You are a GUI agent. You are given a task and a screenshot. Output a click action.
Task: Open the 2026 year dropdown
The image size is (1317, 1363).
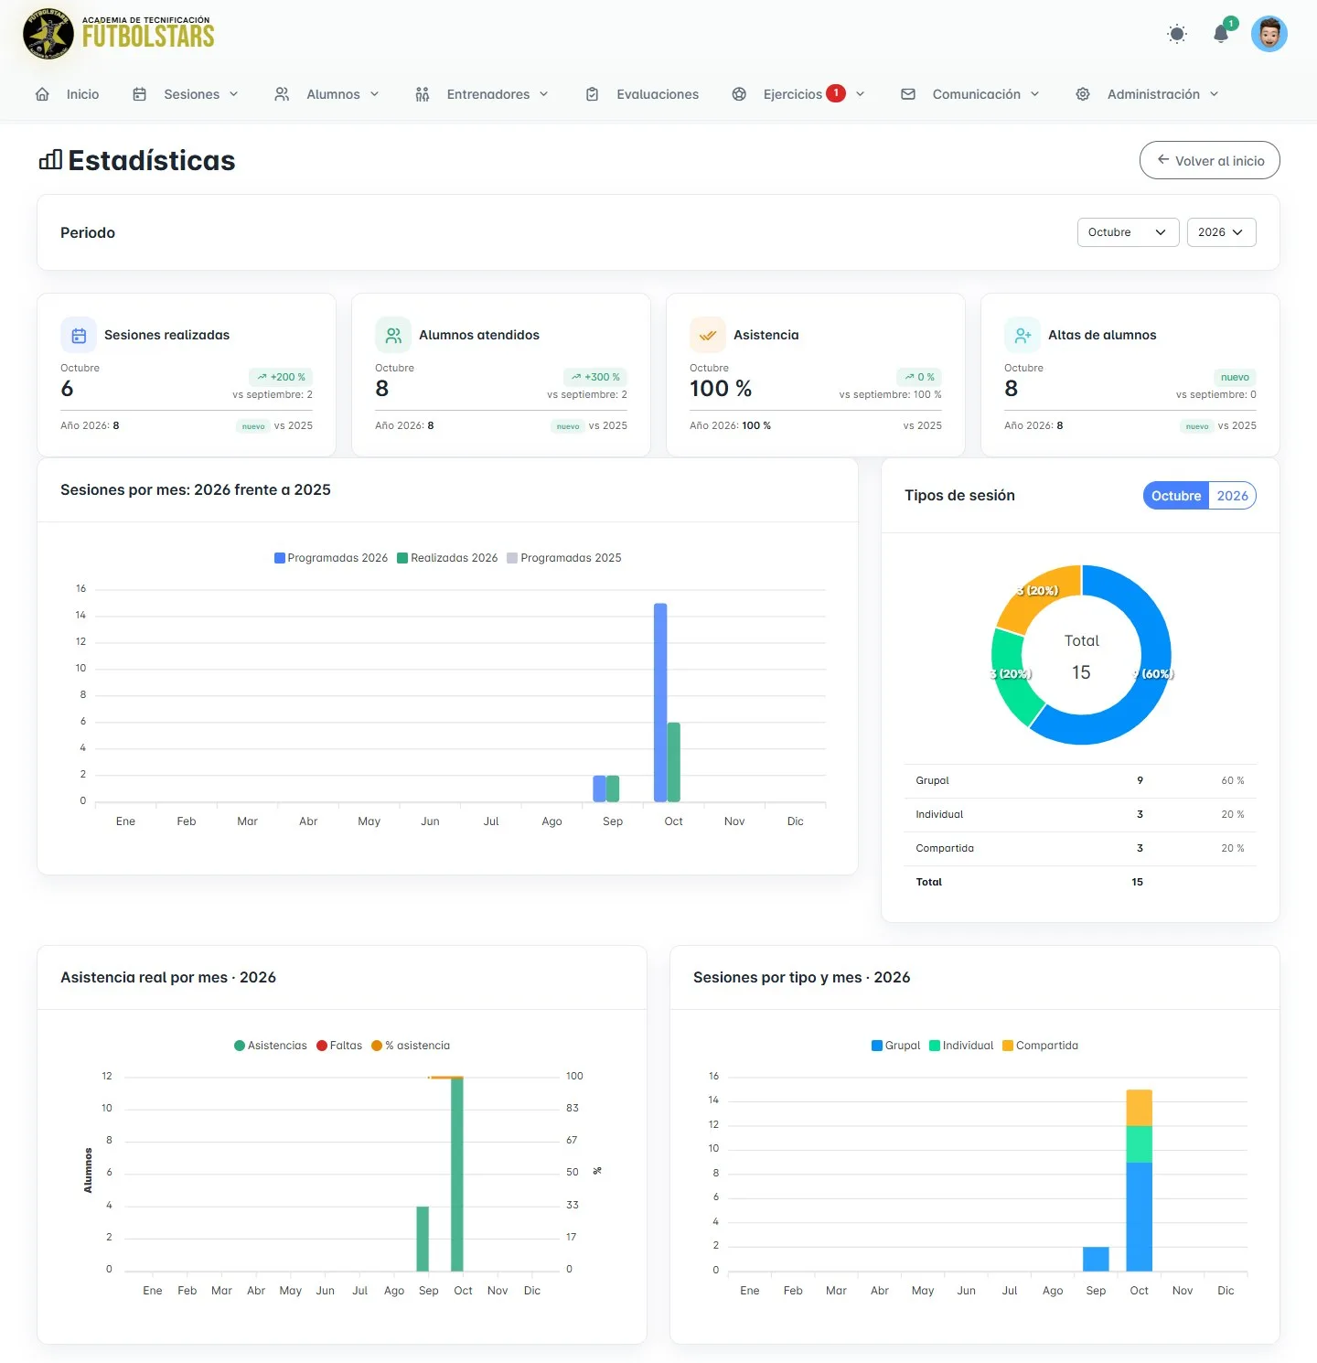tap(1222, 232)
